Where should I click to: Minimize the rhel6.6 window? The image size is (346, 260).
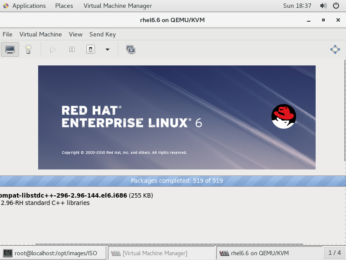click(309, 20)
